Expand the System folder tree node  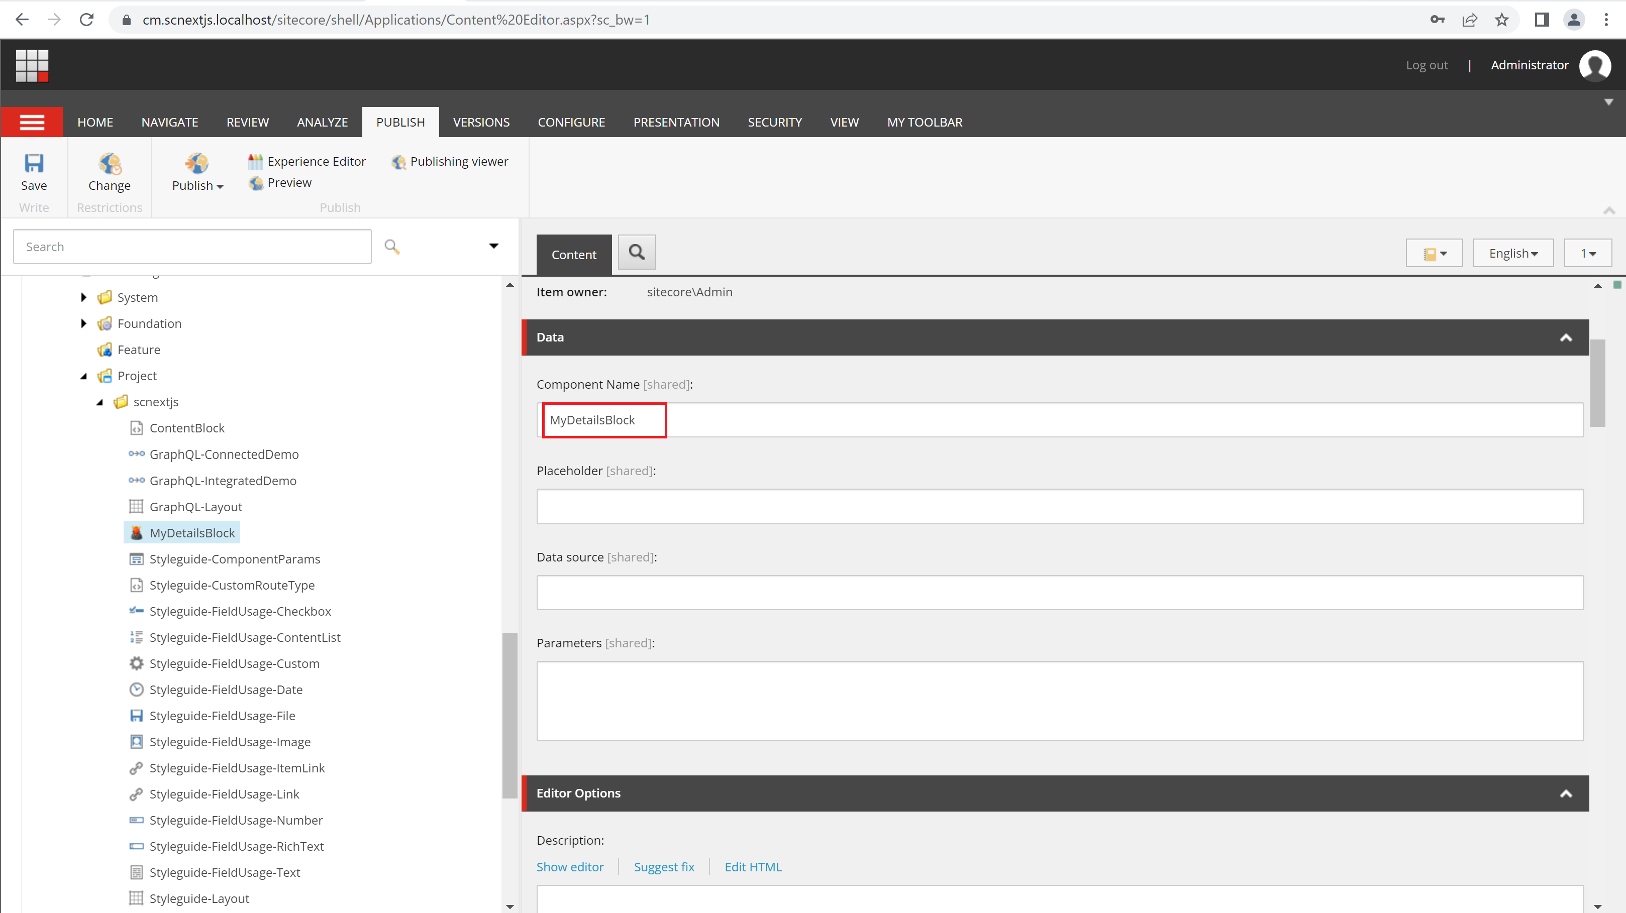pos(83,297)
